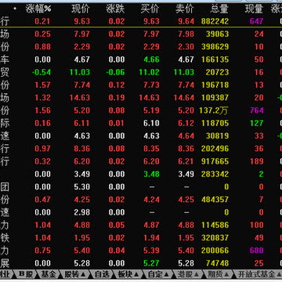This screenshot has height=282, width=282.
Task: Click the total volume 114586
Action: tap(215, 225)
